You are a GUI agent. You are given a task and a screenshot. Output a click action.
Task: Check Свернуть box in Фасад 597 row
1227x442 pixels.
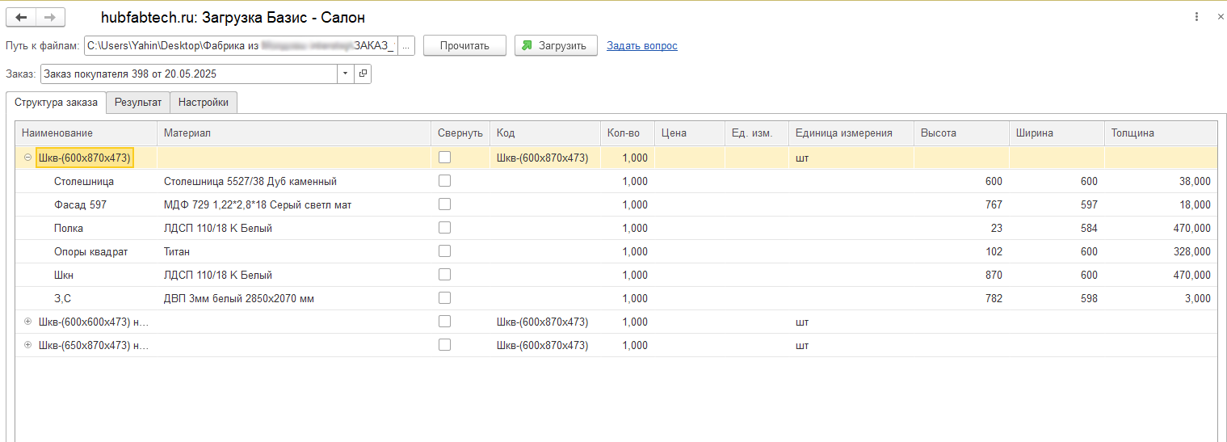click(x=444, y=204)
